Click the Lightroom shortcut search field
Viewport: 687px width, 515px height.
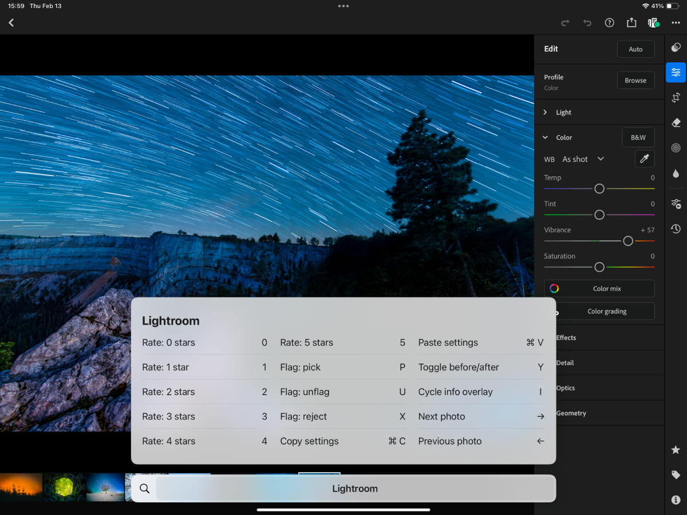(x=355, y=489)
